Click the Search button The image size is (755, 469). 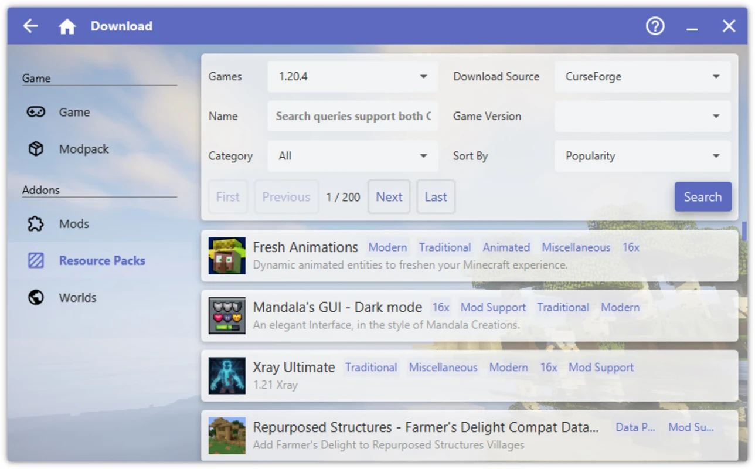click(x=703, y=197)
